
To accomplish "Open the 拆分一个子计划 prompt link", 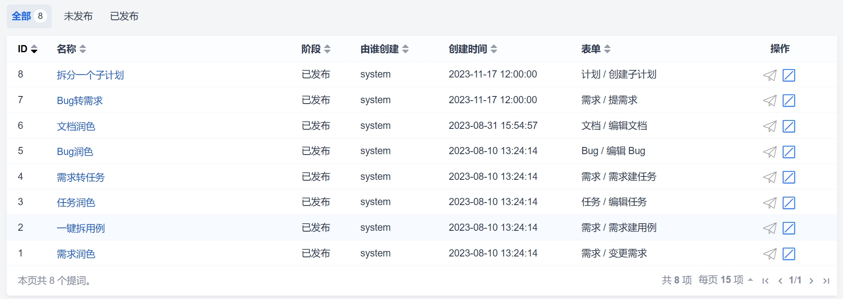I will point(90,75).
